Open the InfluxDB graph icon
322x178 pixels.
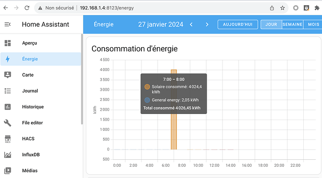point(7,155)
